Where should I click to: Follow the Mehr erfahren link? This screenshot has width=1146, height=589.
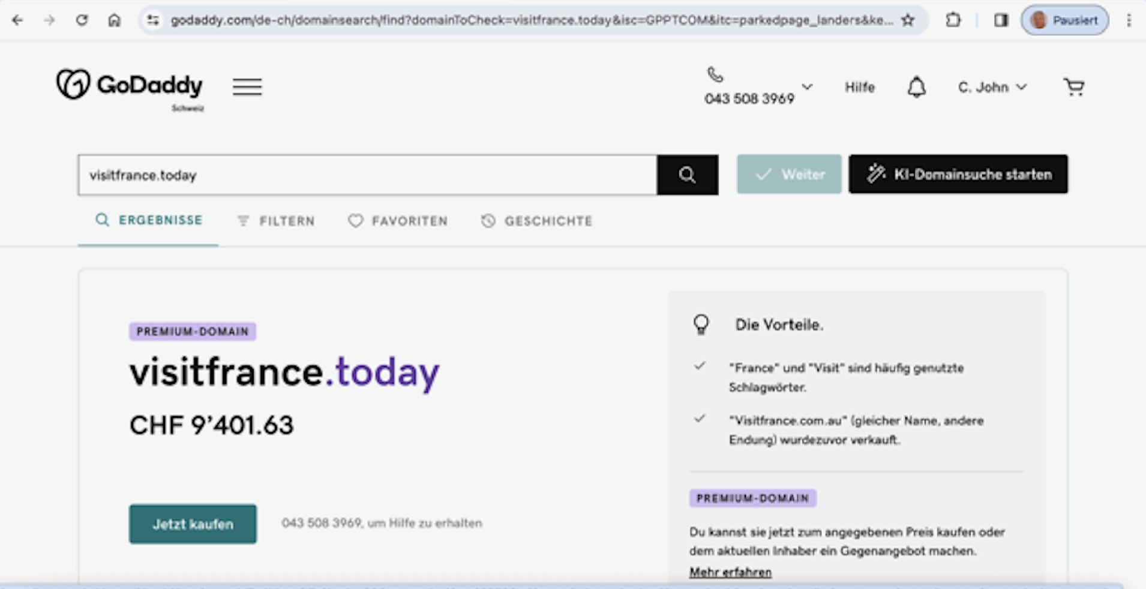730,572
